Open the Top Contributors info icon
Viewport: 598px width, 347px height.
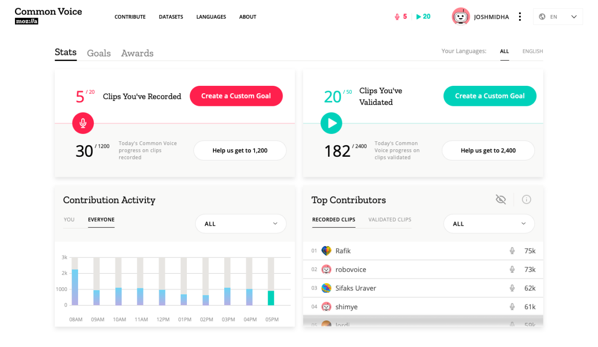click(527, 200)
